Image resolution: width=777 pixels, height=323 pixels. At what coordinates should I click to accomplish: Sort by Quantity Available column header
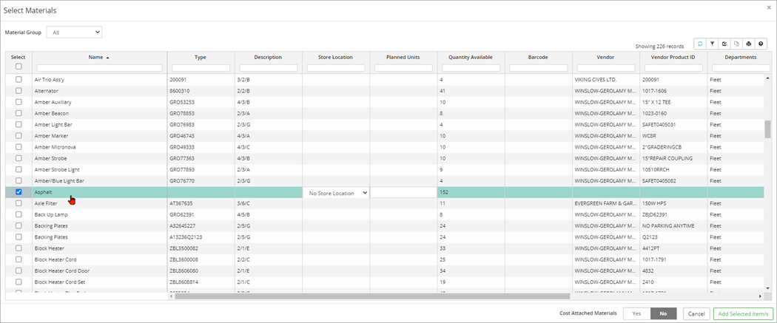pos(470,57)
